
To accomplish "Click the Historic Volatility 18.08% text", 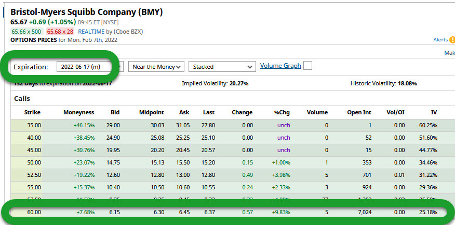I will [384, 83].
